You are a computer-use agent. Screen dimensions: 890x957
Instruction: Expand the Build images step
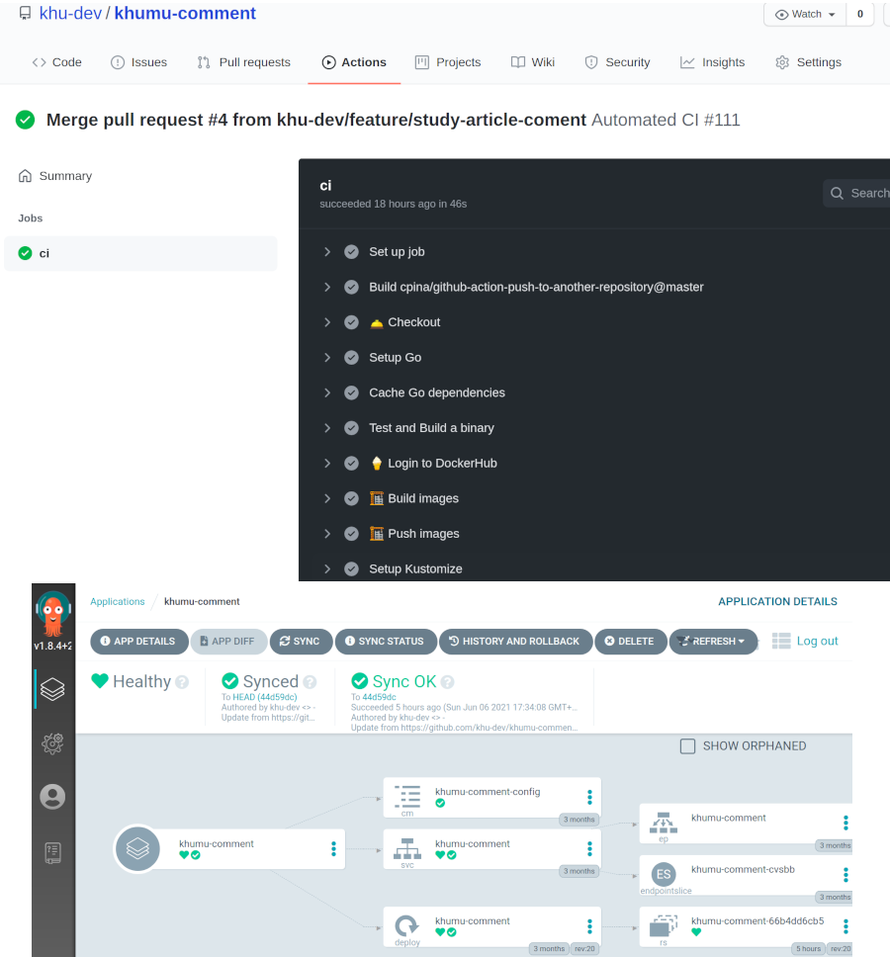coord(327,498)
